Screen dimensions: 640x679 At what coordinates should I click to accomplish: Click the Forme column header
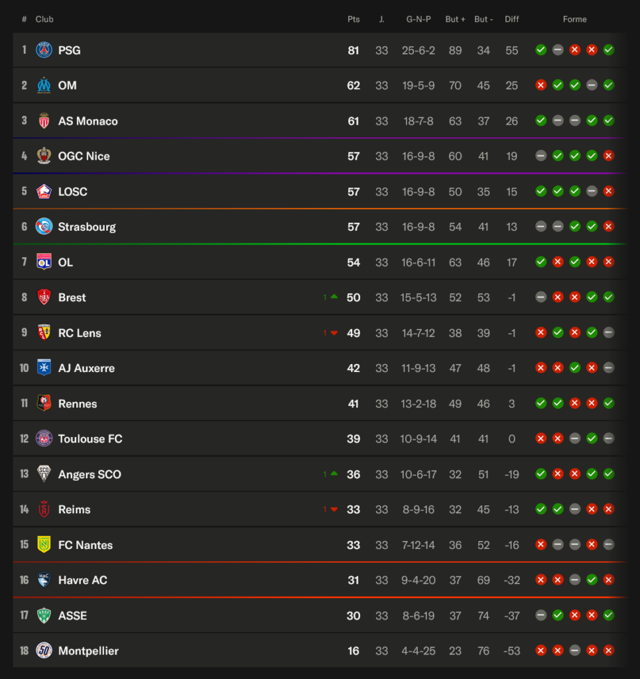[574, 19]
